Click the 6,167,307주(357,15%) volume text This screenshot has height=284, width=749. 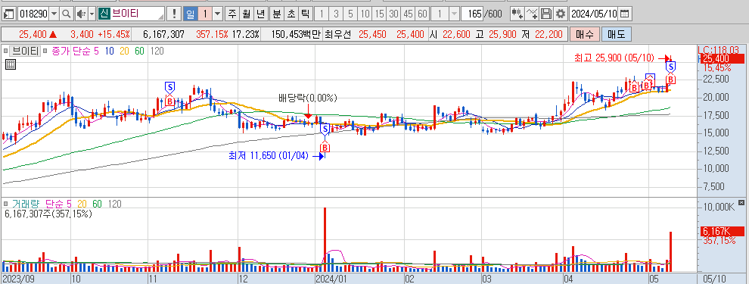pos(48,214)
